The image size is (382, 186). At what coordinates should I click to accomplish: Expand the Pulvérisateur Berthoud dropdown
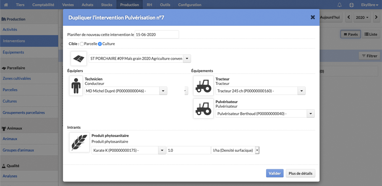(311, 113)
